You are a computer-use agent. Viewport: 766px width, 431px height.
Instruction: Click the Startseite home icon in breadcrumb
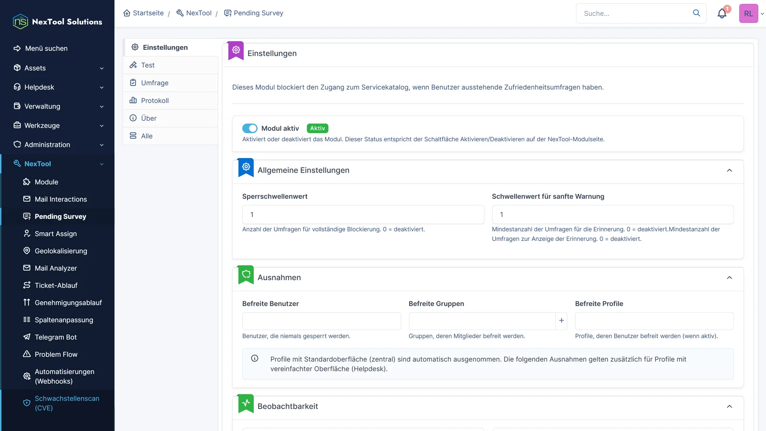(127, 13)
